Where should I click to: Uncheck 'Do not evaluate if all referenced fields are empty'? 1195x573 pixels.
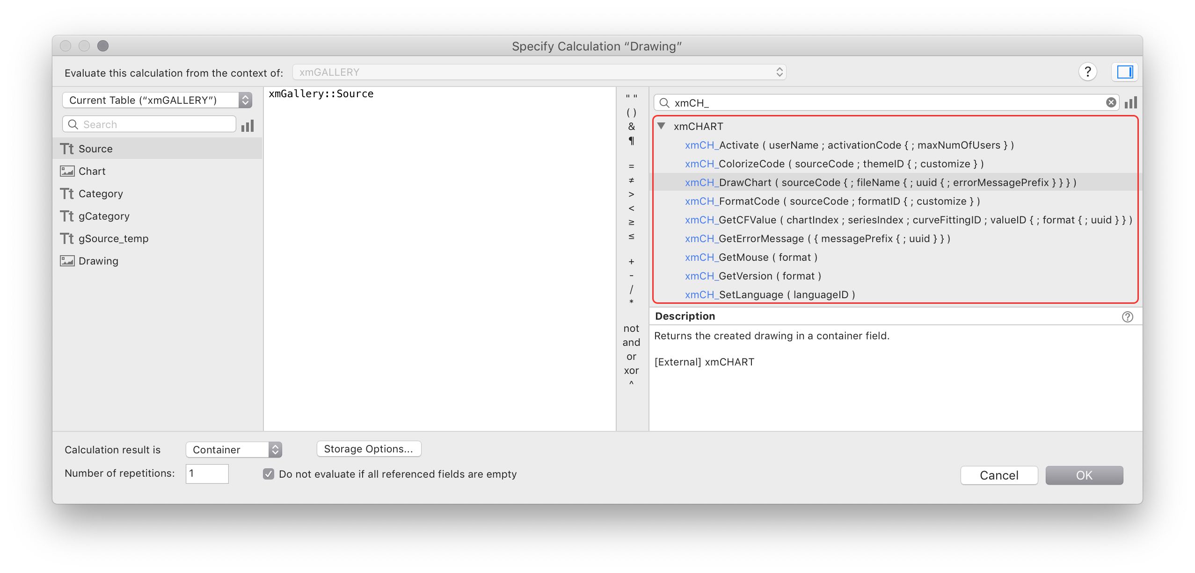coord(269,474)
